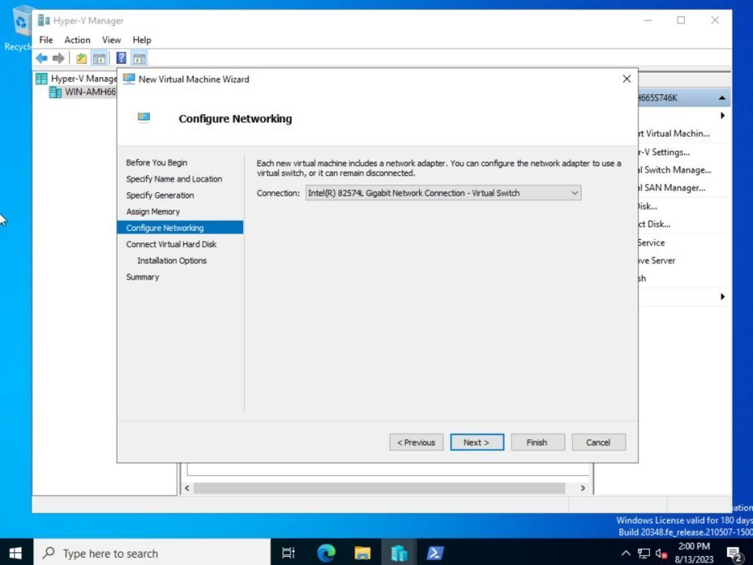Open PowerShell from the taskbar

click(x=435, y=552)
